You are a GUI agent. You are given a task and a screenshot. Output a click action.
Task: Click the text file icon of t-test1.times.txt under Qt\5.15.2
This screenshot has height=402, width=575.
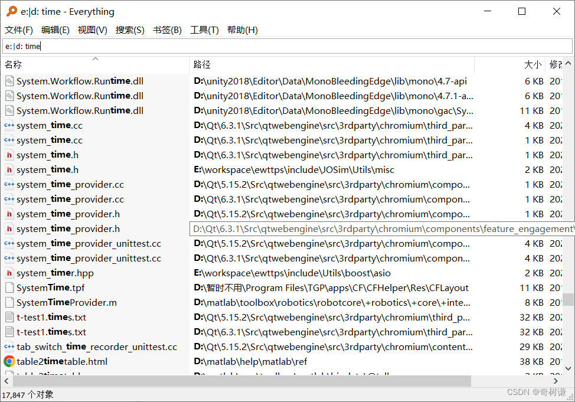(9, 317)
